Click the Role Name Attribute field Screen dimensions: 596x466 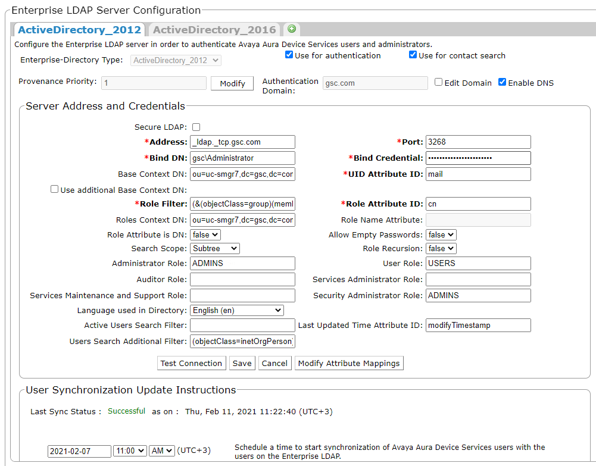(478, 220)
